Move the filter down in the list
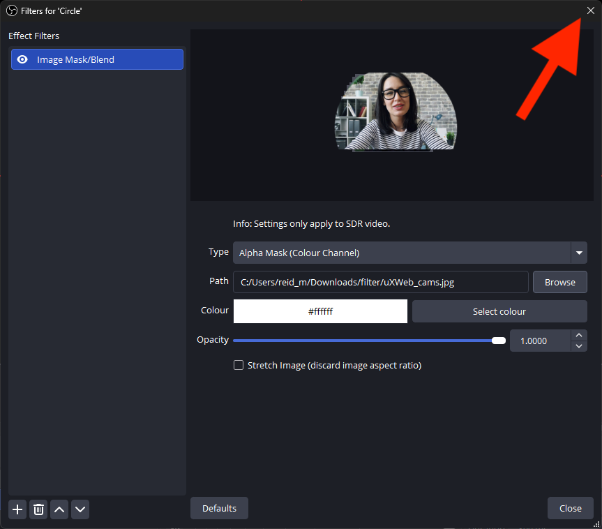This screenshot has height=529, width=602. tap(80, 509)
